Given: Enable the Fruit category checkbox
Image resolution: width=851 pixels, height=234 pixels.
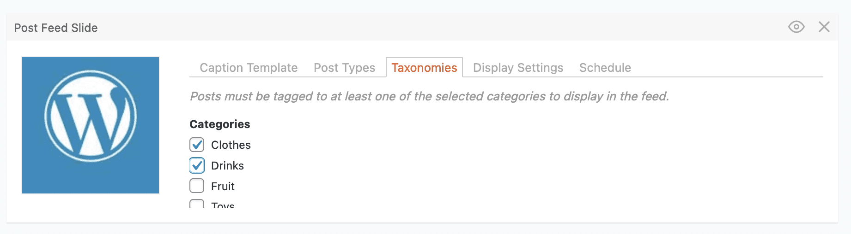Looking at the screenshot, I should 197,186.
